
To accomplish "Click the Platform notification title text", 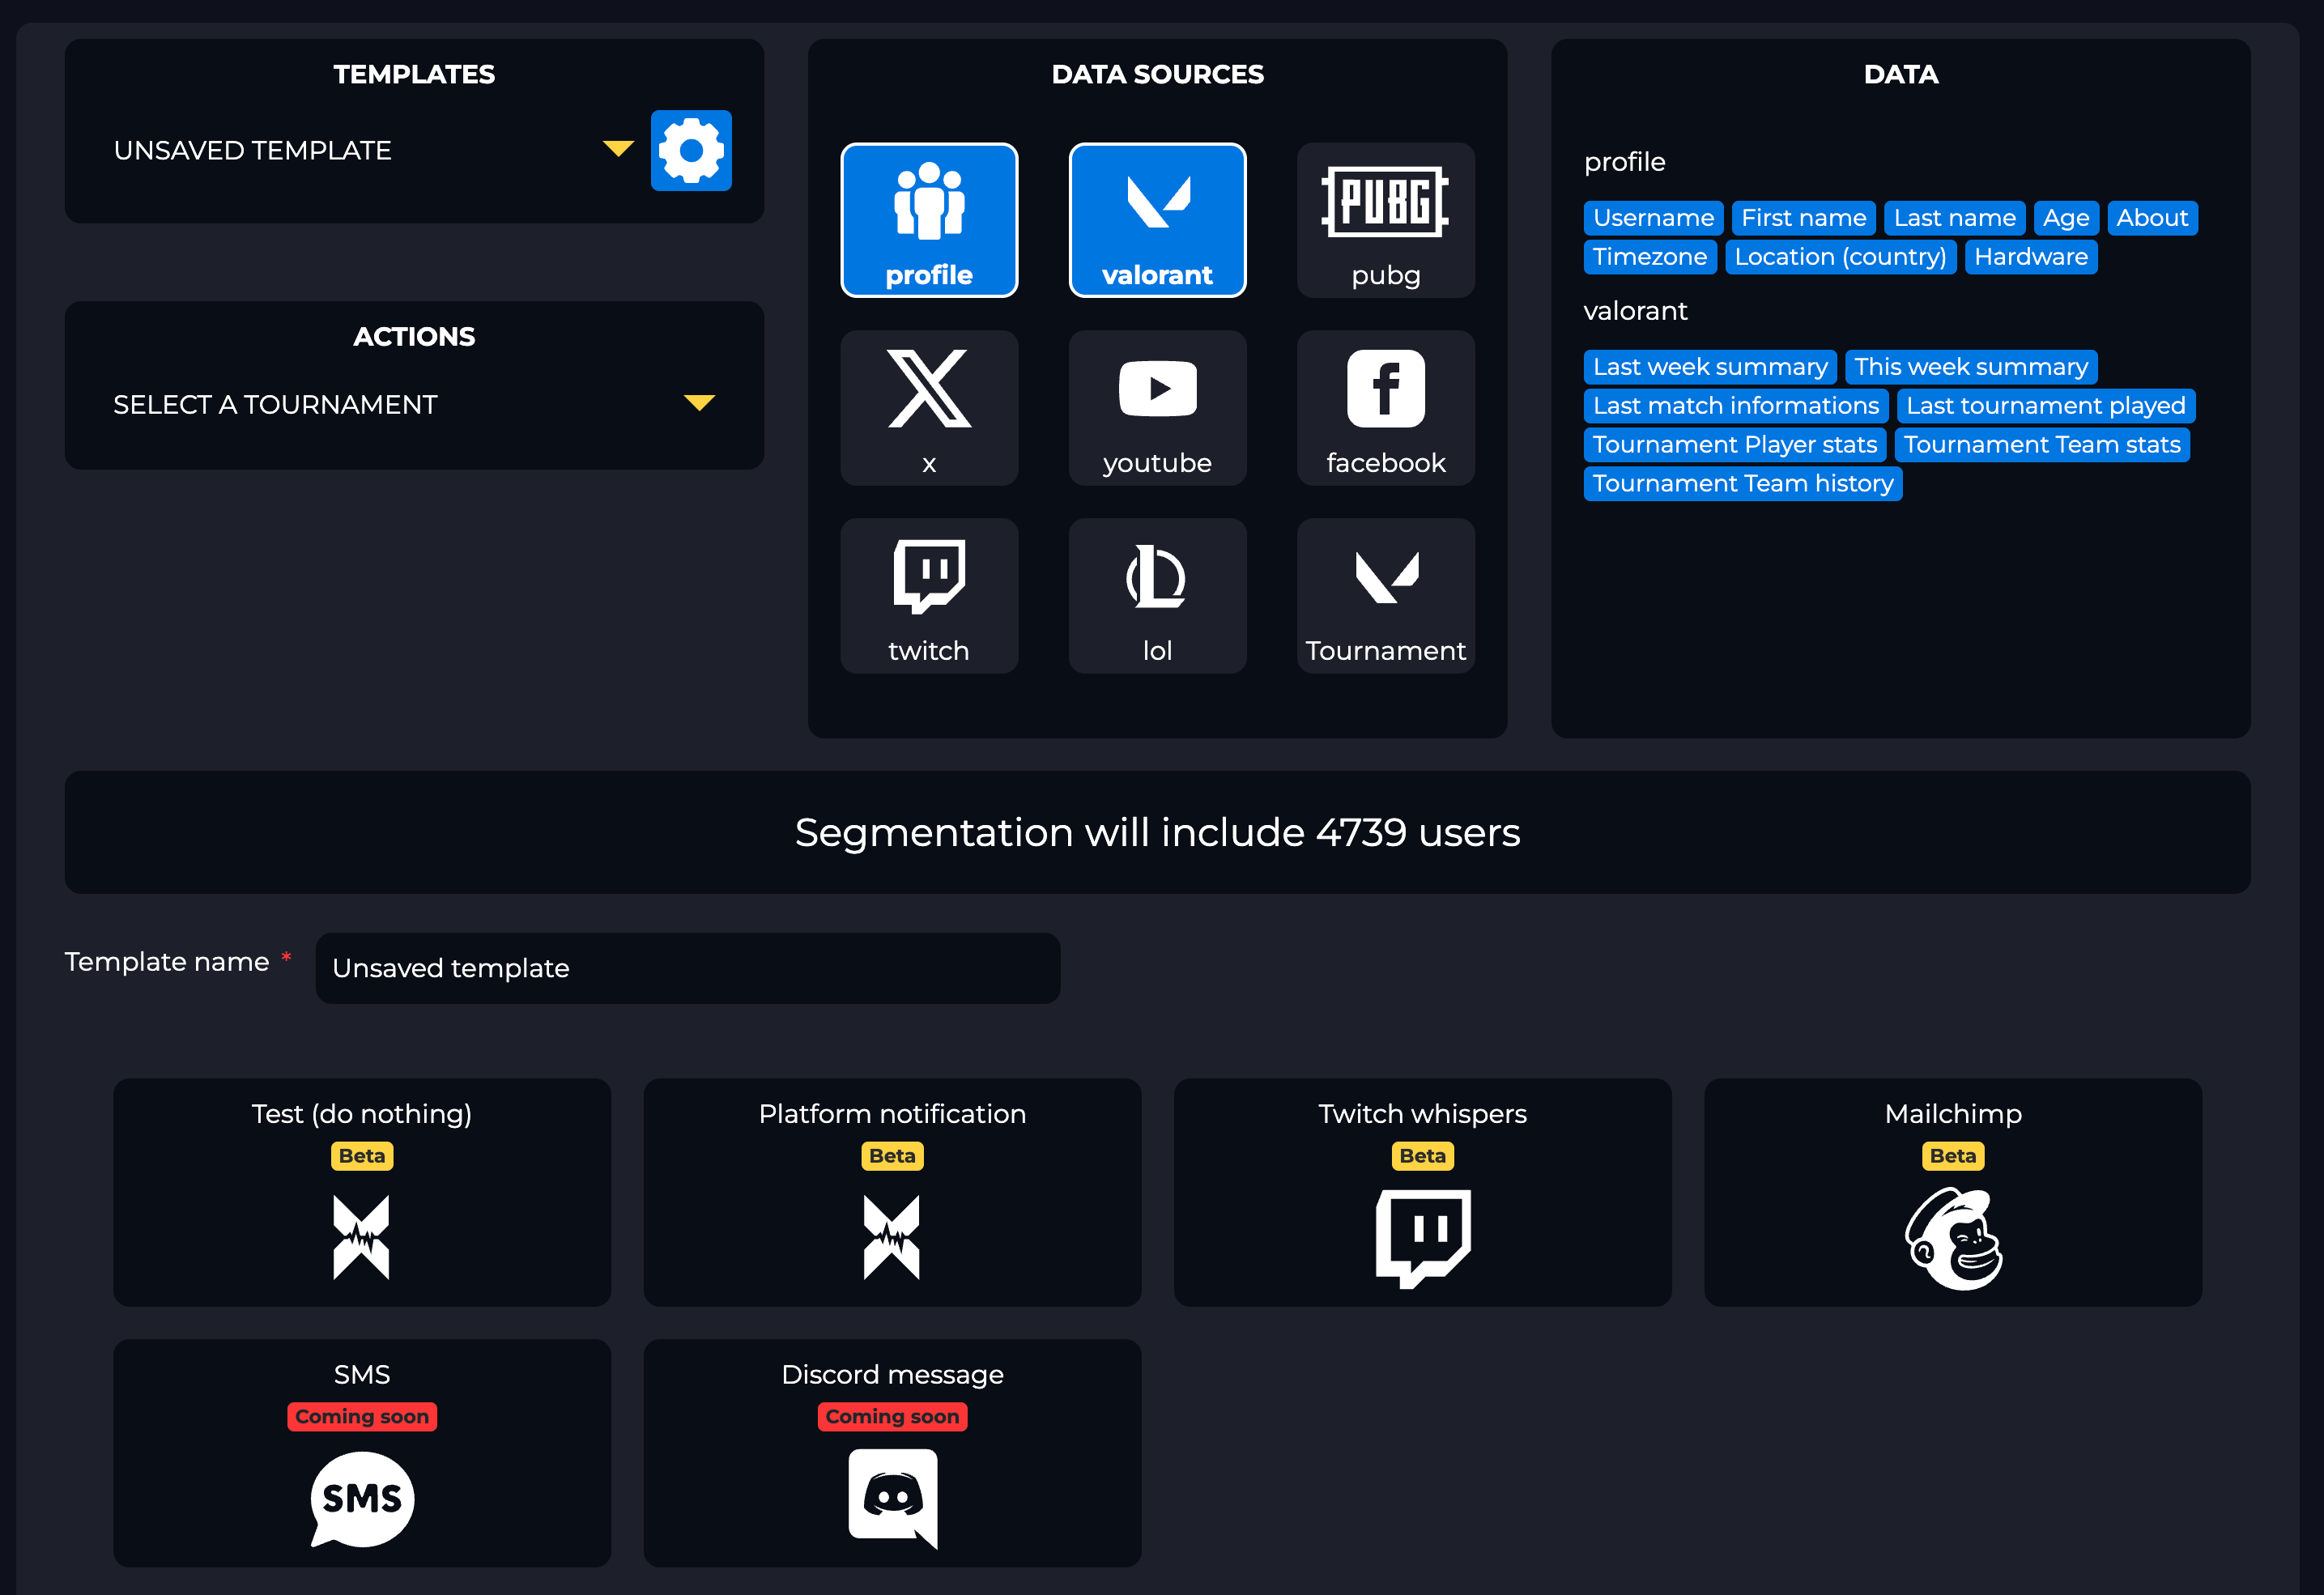I will (x=892, y=1114).
